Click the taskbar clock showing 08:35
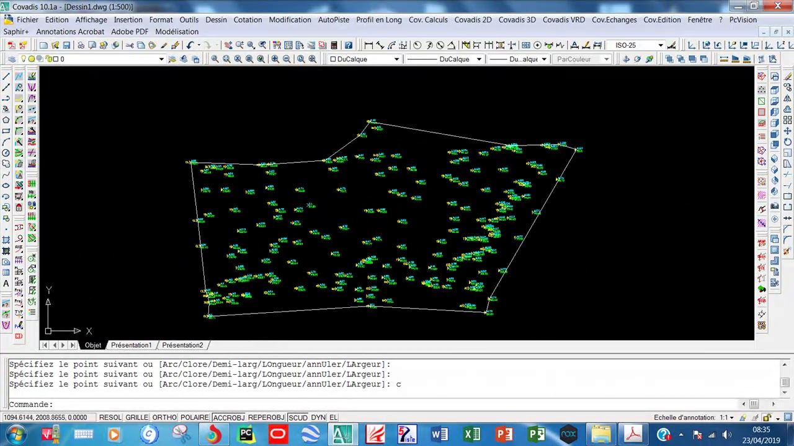Viewport: 794px width, 446px height. [x=761, y=429]
